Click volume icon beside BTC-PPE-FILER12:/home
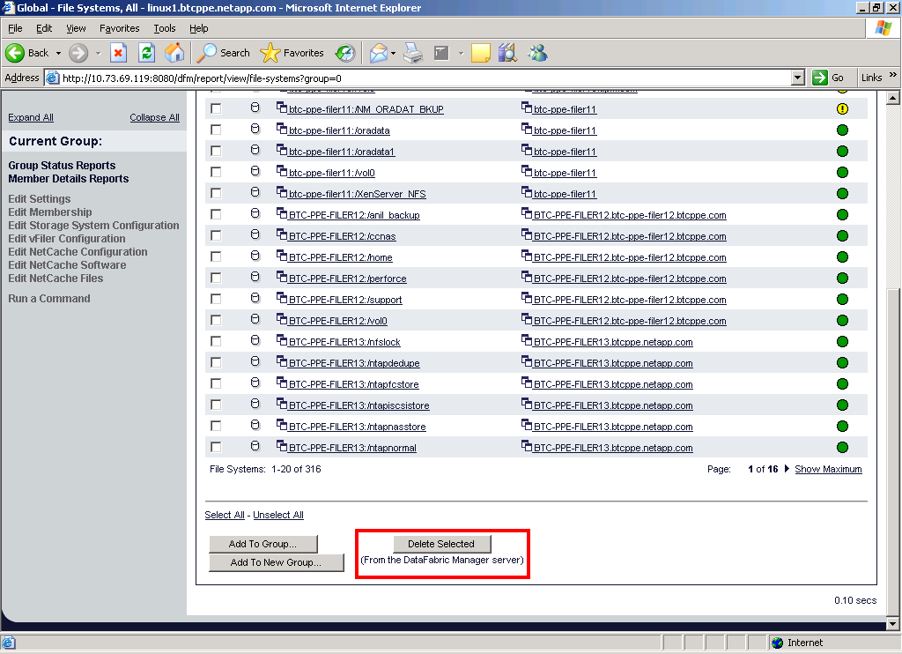Viewport: 902px width, 654px height. coord(255,256)
